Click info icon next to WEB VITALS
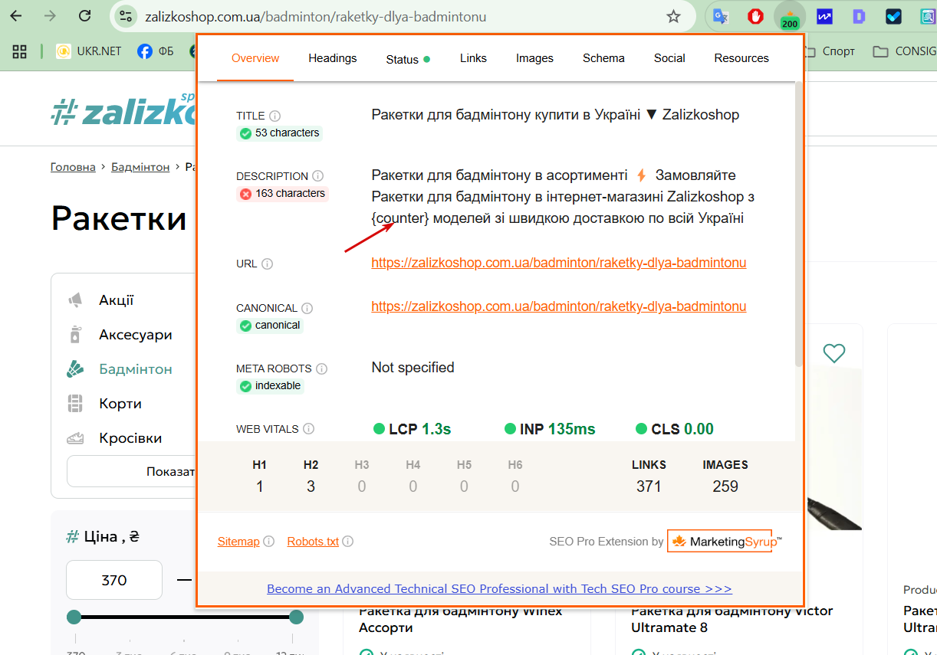The image size is (937, 655). tap(309, 429)
